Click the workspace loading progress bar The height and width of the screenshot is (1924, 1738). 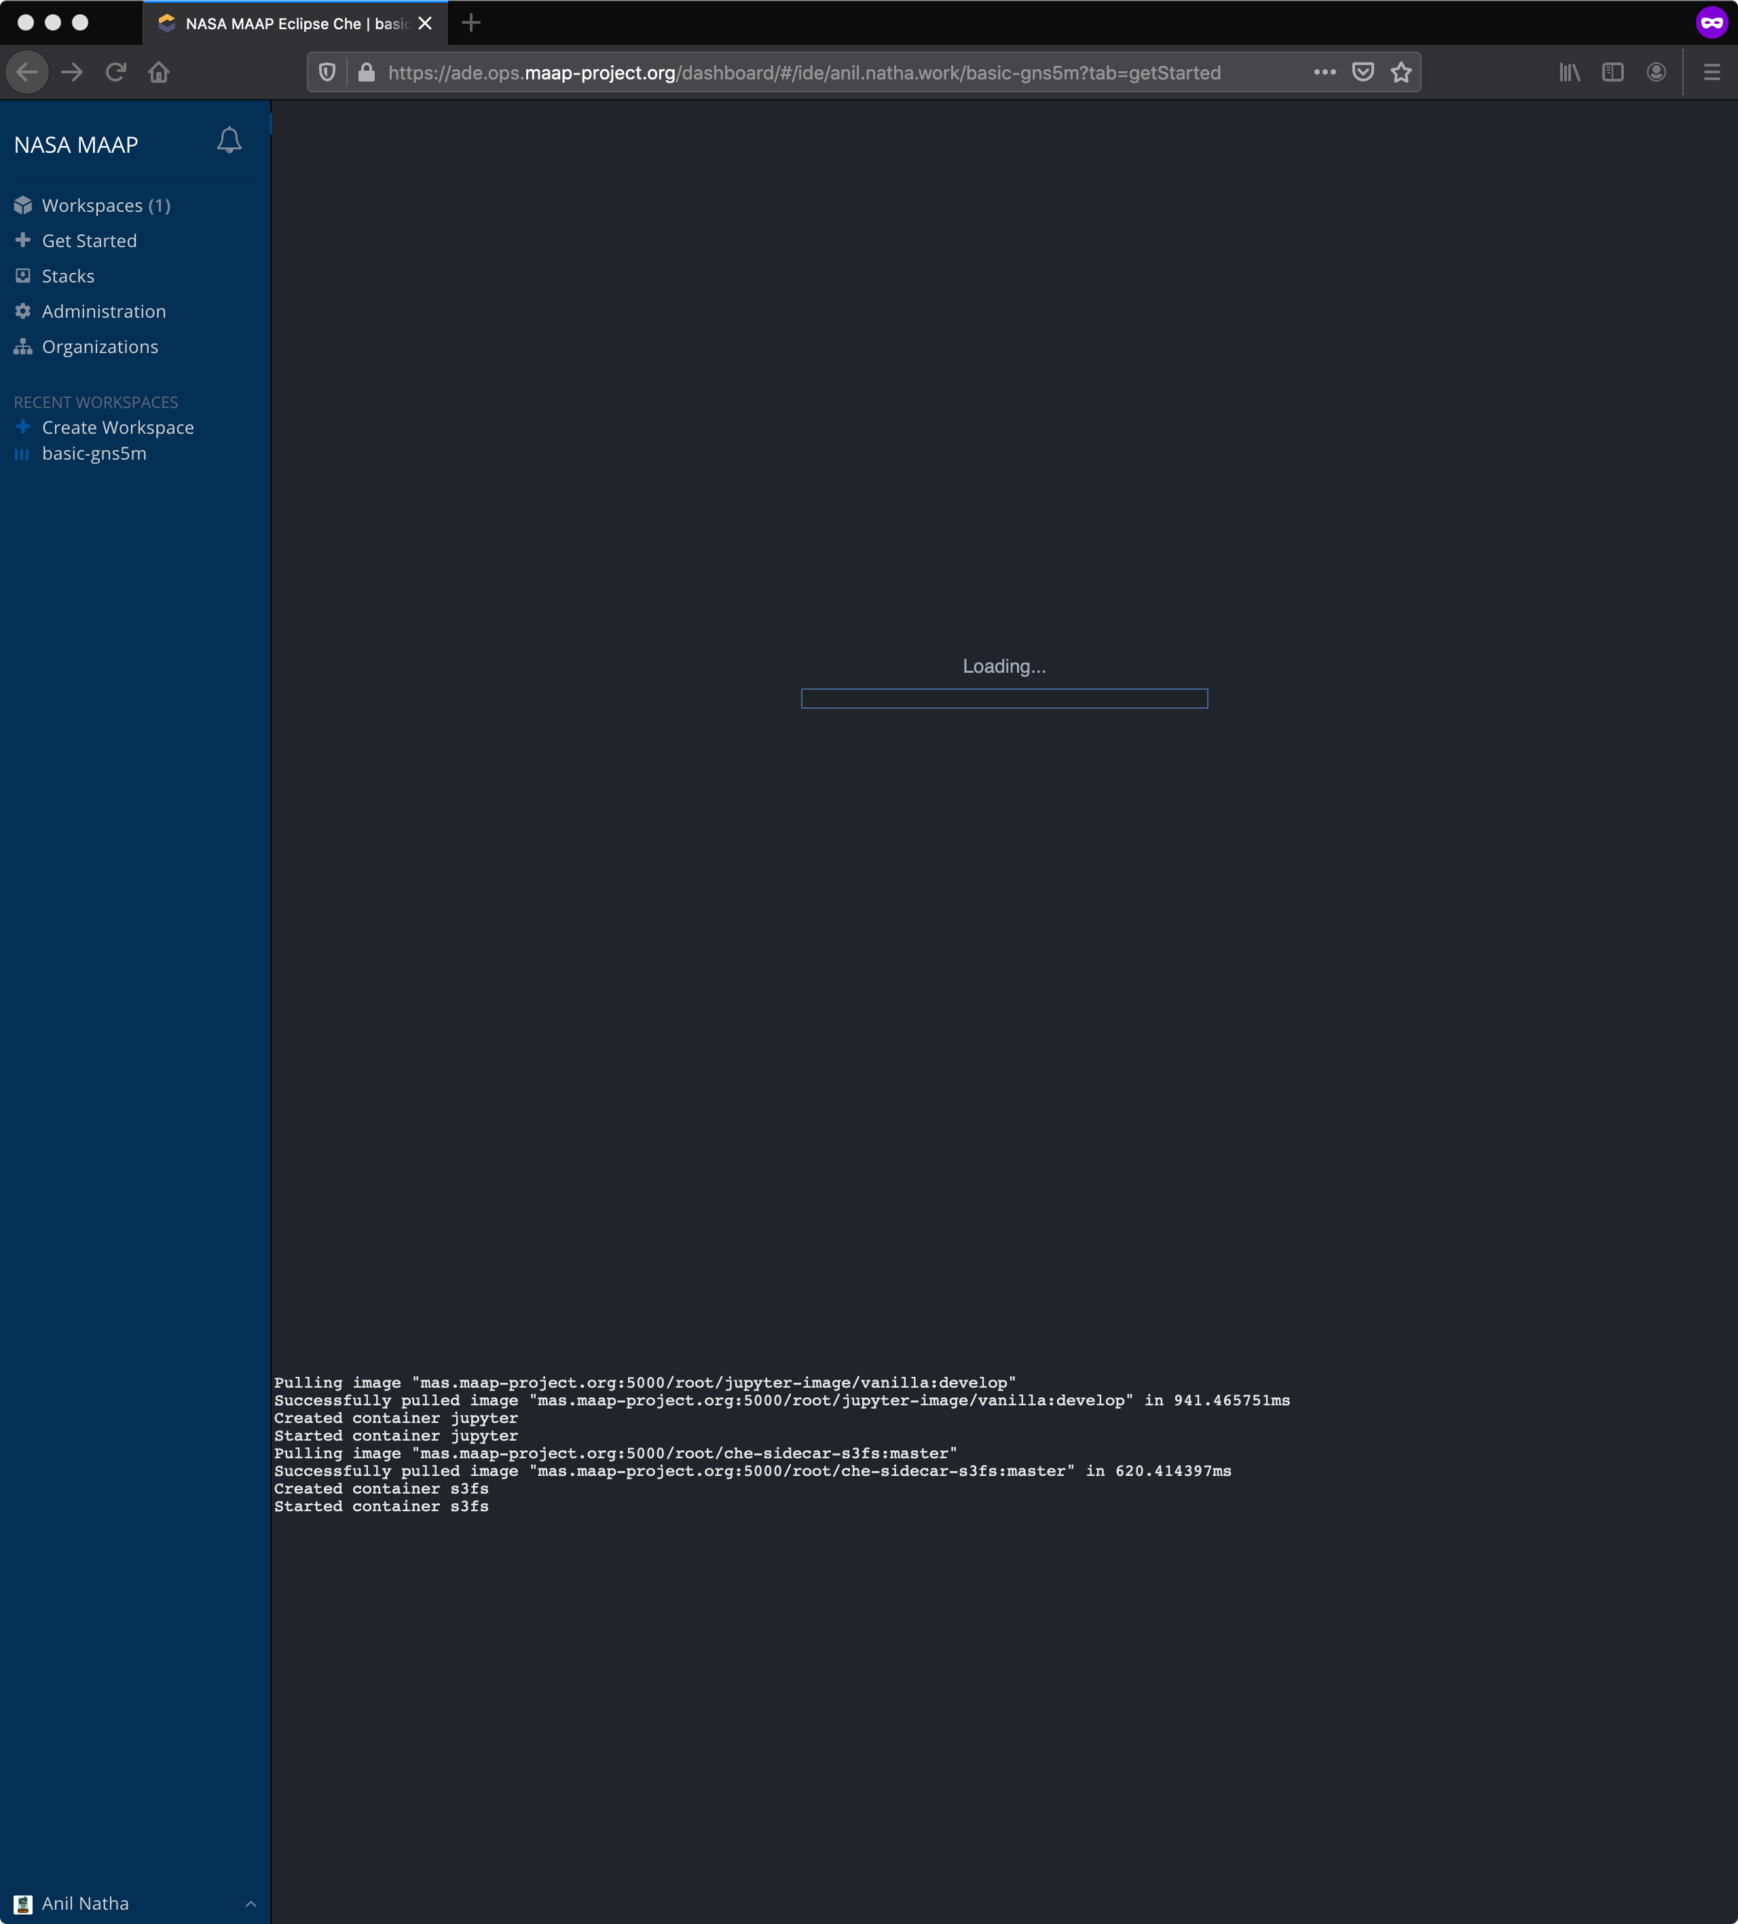point(1004,699)
